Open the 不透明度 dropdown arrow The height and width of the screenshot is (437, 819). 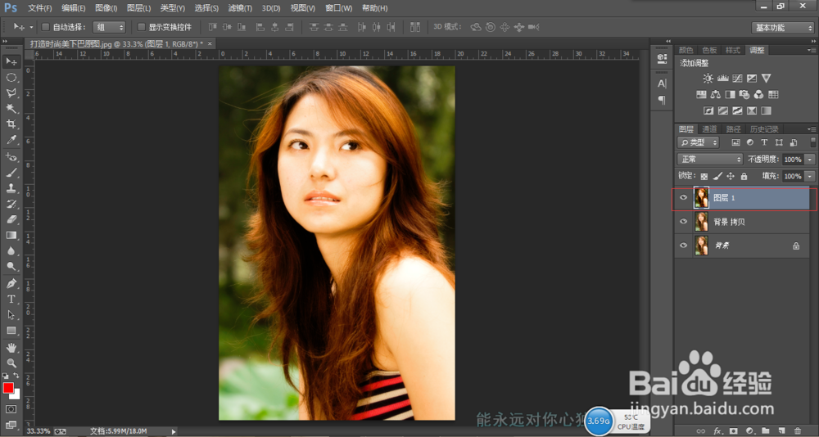pos(810,160)
